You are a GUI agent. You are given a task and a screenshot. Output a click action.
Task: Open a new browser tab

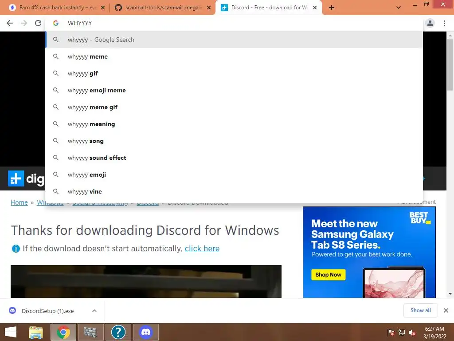(332, 8)
